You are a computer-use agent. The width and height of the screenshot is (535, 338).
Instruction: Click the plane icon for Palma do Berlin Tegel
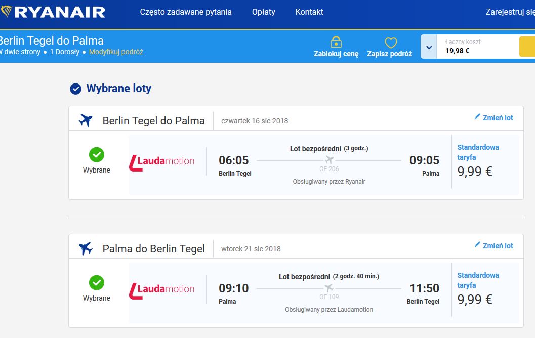(86, 248)
